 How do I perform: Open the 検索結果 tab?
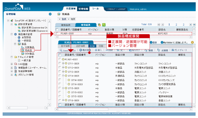(x=86, y=25)
